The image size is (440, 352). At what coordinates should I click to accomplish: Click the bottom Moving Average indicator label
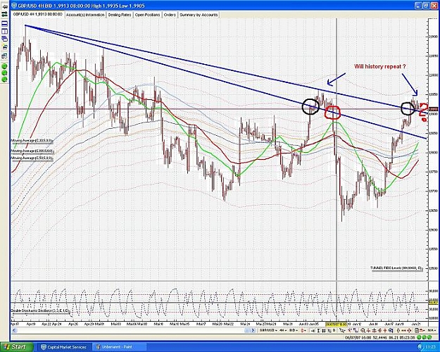(32, 158)
